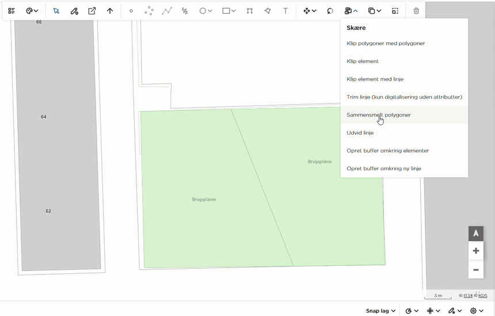Select the circle drawing tool
This screenshot has height=316, width=495.
coord(203,11)
